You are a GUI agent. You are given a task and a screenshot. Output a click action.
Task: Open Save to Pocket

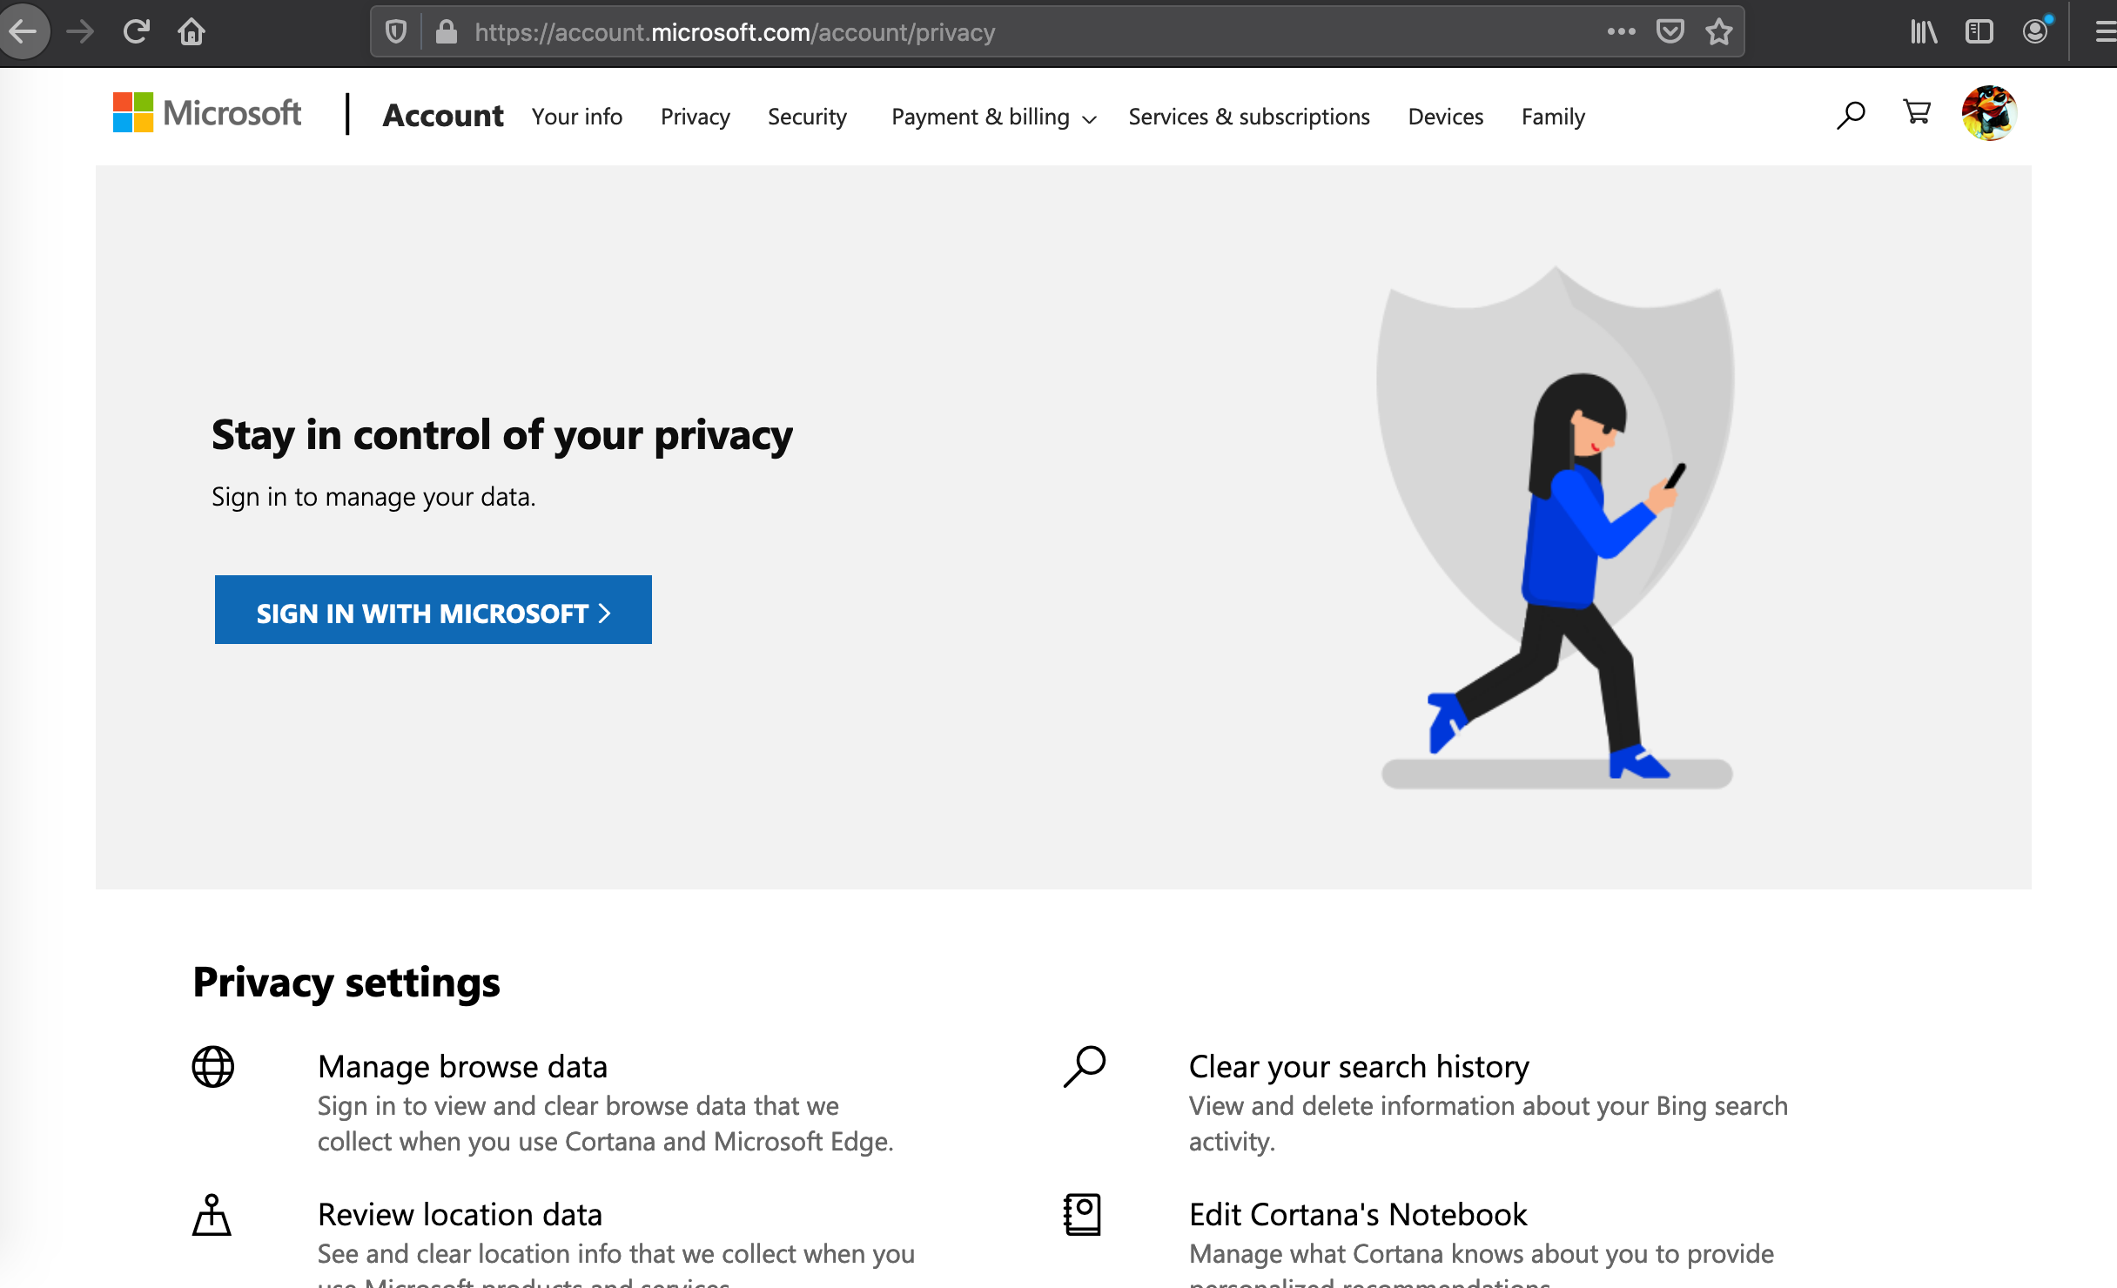click(x=1670, y=31)
